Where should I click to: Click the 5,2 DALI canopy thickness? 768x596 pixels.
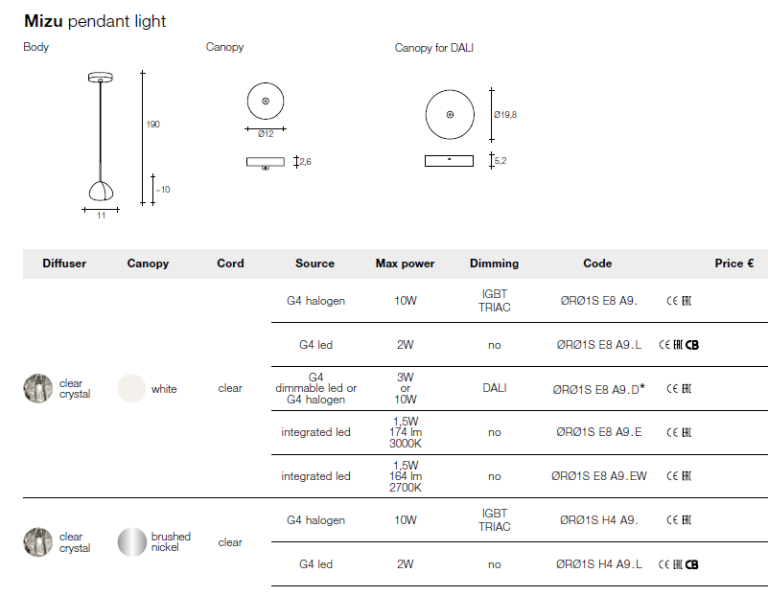[500, 161]
